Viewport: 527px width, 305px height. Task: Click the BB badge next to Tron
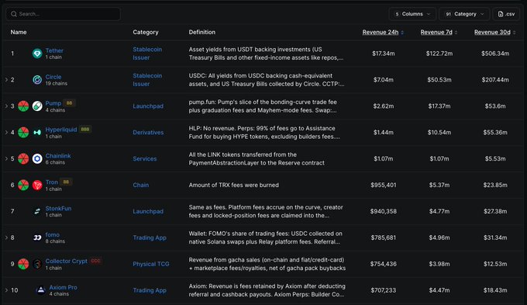66,182
